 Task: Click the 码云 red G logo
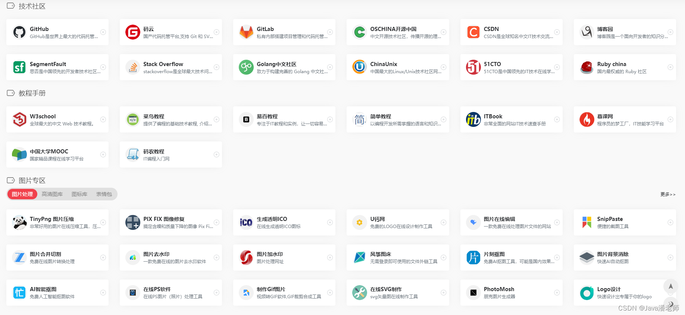coord(133,32)
